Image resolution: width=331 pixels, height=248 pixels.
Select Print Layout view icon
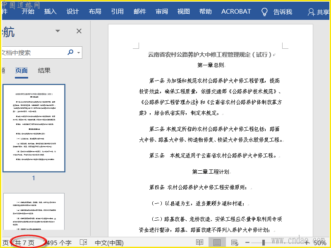pyautogui.click(x=217, y=243)
